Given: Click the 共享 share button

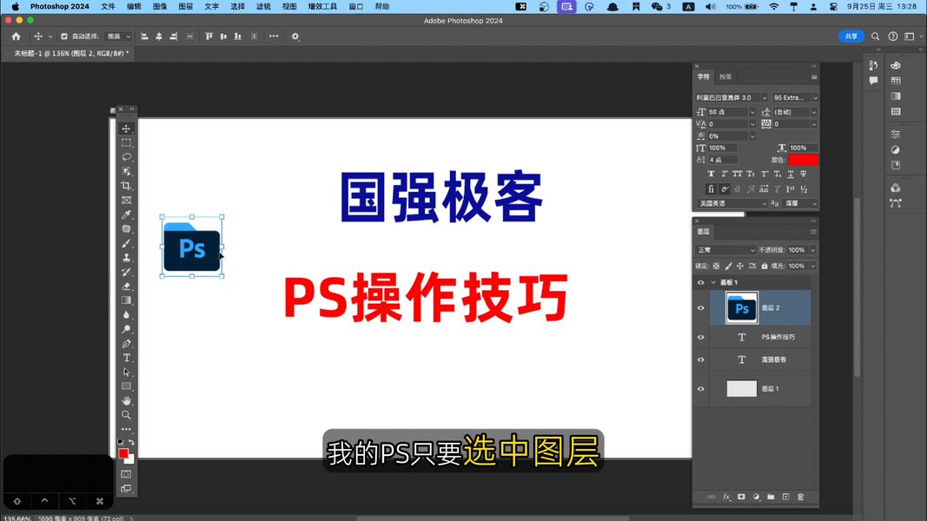Looking at the screenshot, I should (851, 36).
